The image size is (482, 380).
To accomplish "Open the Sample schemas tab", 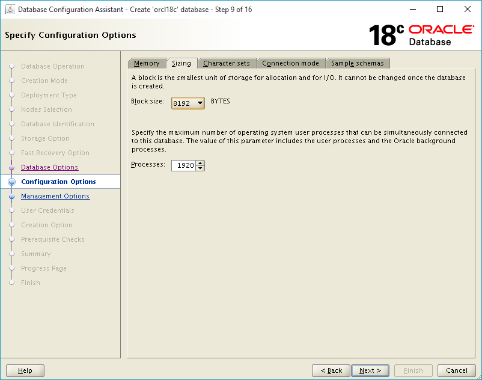I will click(358, 63).
